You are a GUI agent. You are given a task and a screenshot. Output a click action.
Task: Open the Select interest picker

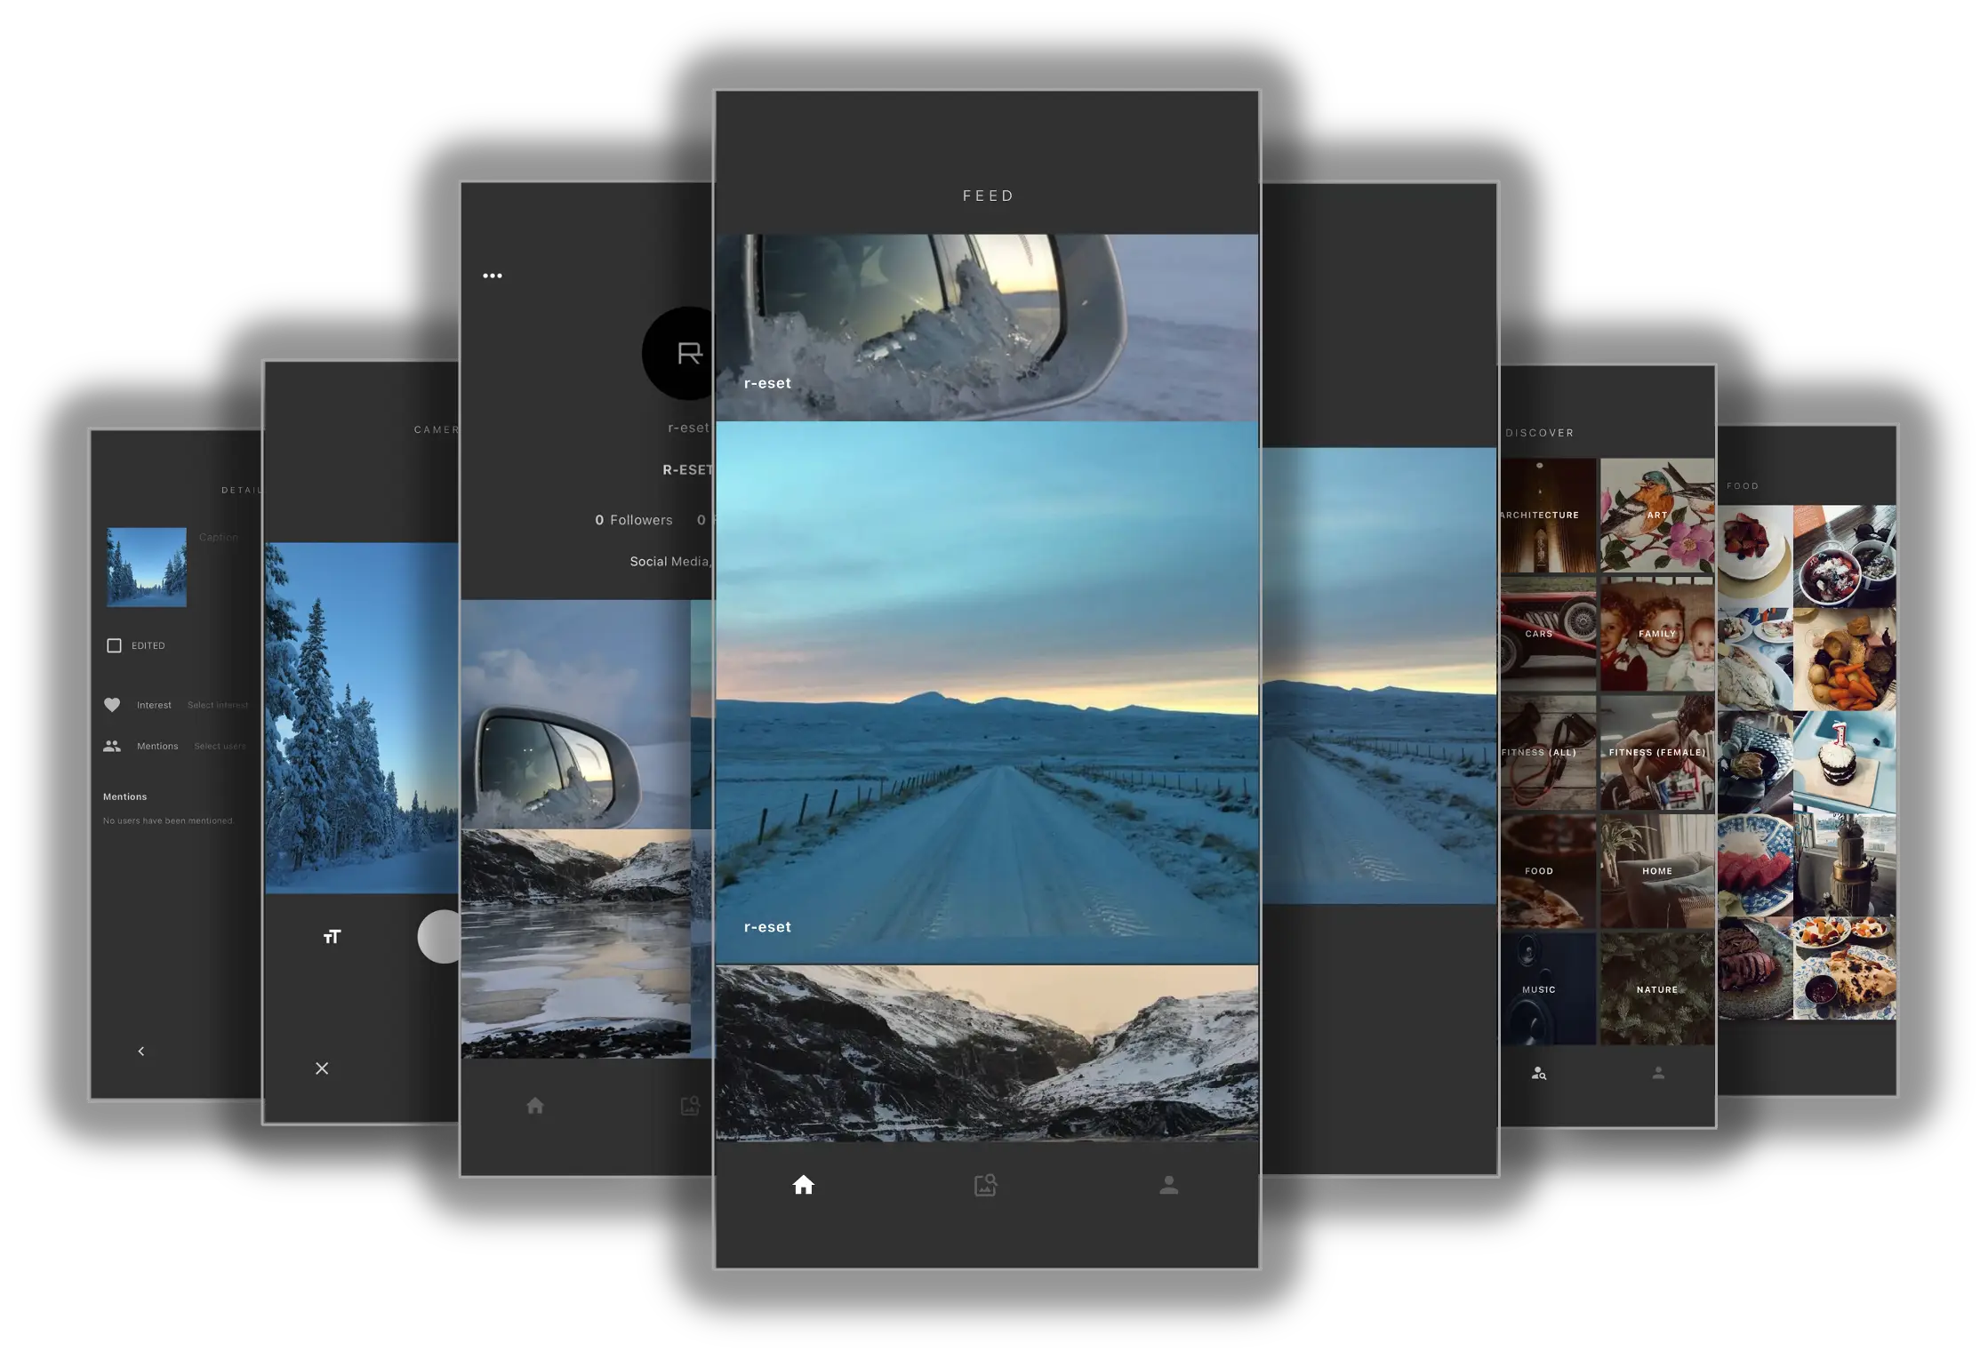click(218, 705)
